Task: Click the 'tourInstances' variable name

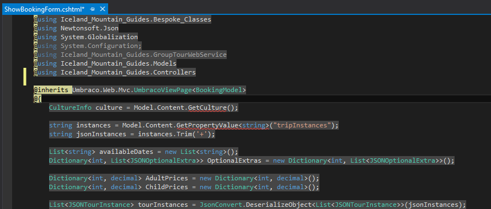Action: click(x=163, y=205)
